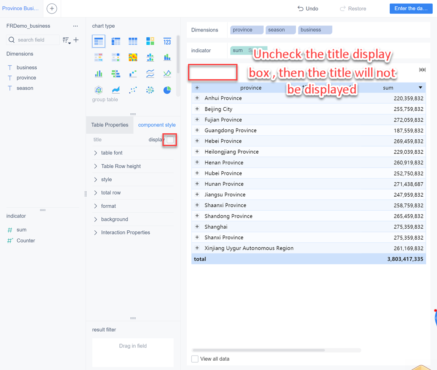
Task: Choose the waterfall chart type
Action: coord(133,74)
